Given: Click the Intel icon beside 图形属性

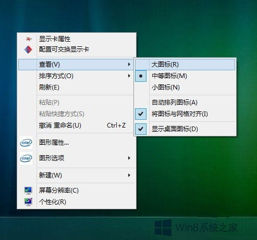Looking at the screenshot, I should tap(26, 143).
